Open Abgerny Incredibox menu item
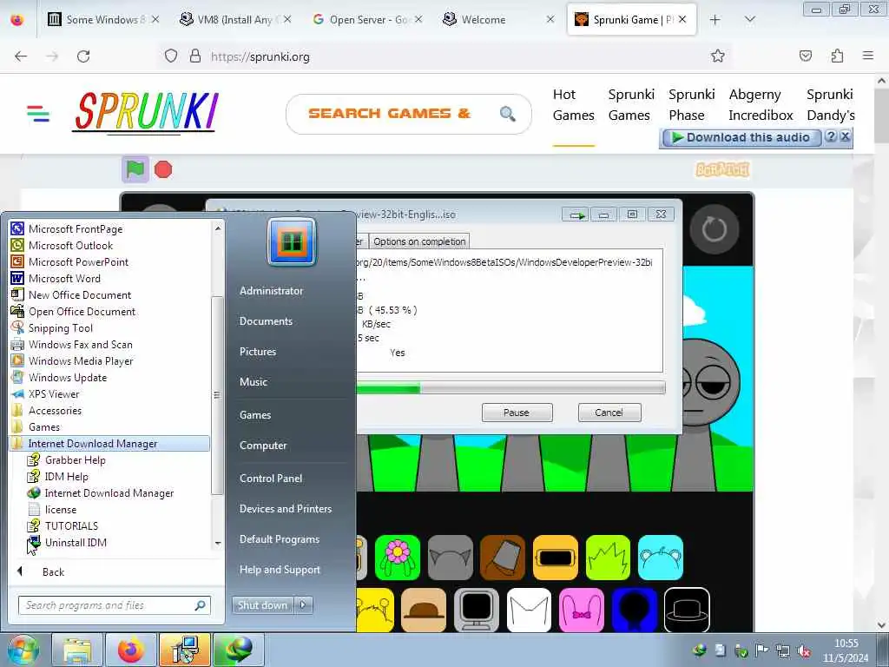This screenshot has height=667, width=889. coord(761,105)
